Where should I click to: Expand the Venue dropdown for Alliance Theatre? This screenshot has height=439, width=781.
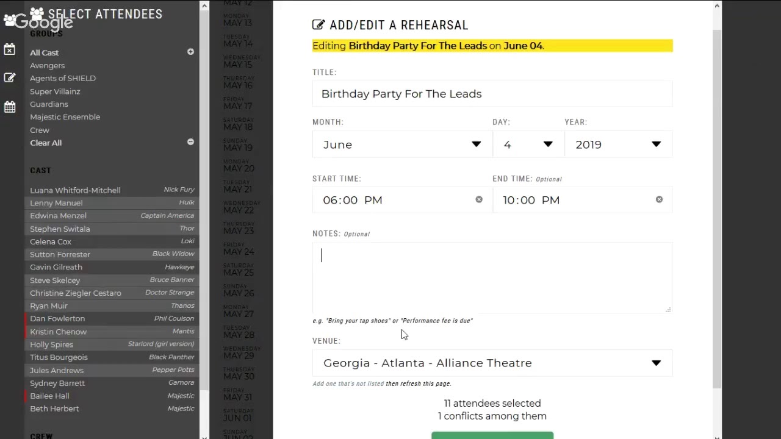click(492, 363)
